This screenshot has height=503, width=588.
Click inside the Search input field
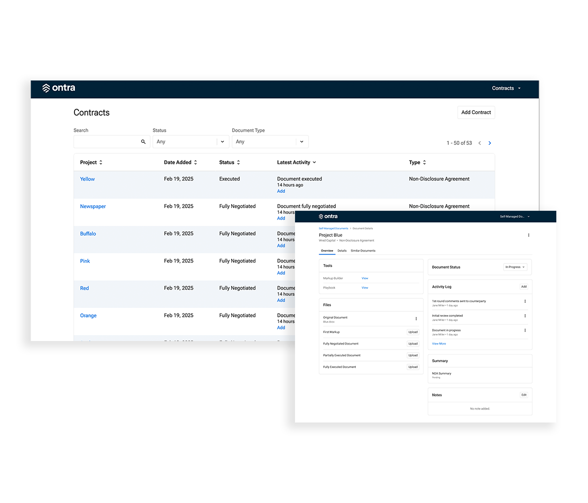106,141
